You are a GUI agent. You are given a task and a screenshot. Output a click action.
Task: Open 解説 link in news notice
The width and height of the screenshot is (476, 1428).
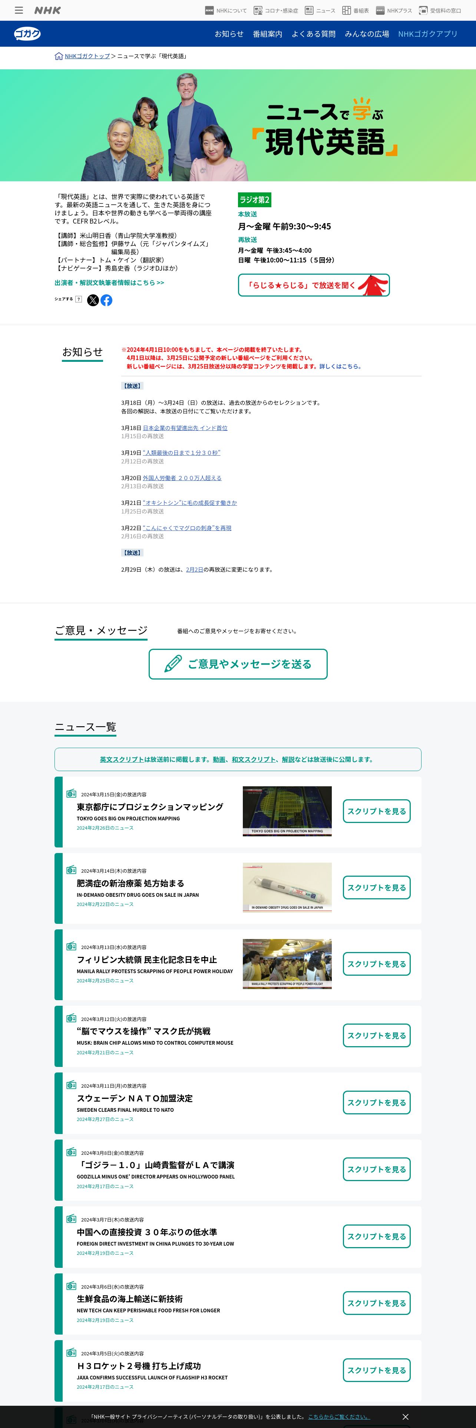tap(288, 760)
